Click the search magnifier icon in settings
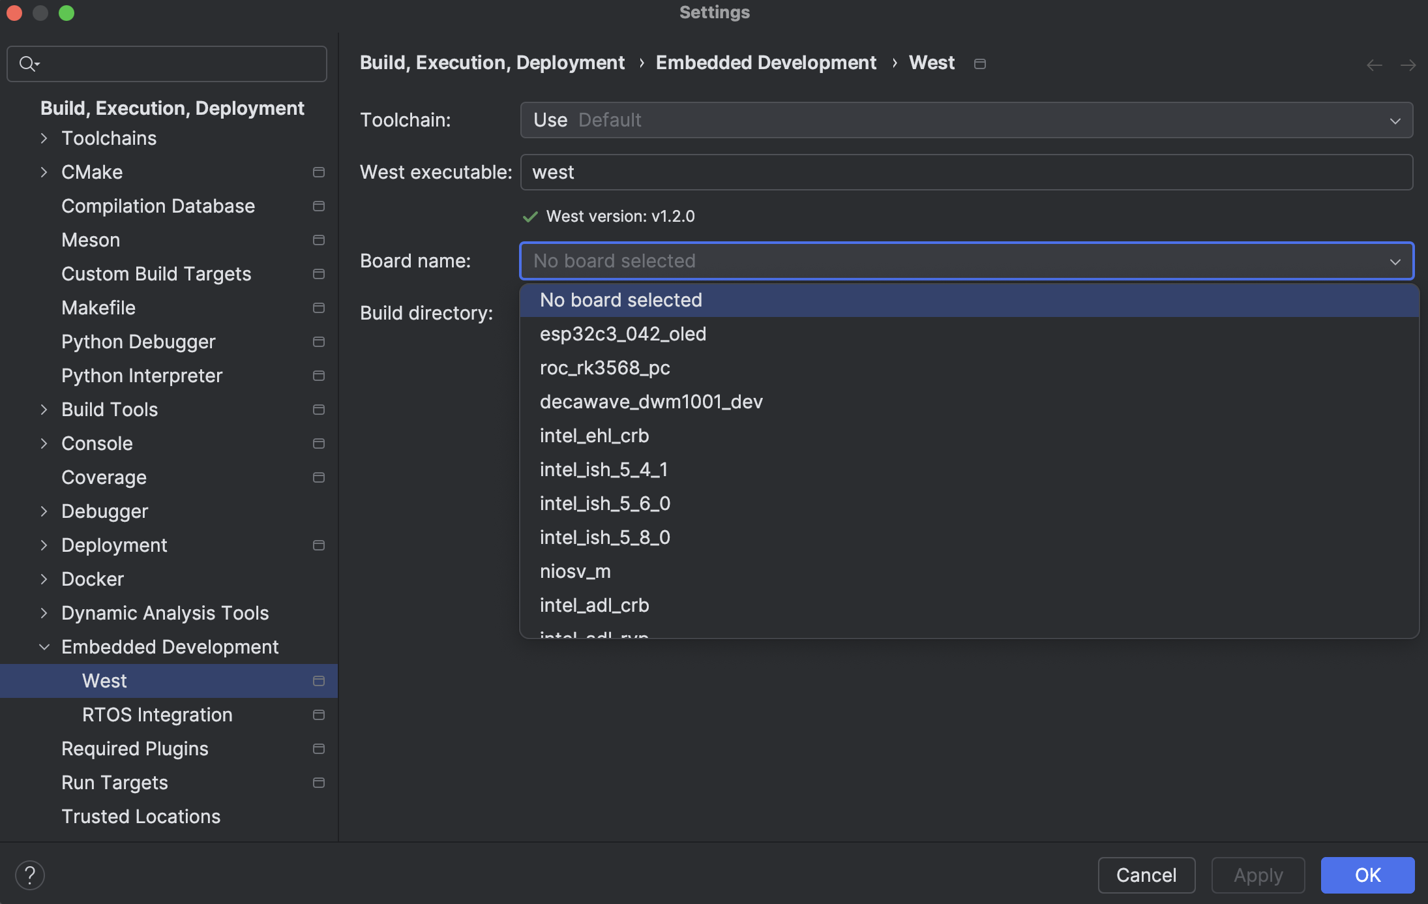The width and height of the screenshot is (1428, 904). tap(27, 63)
